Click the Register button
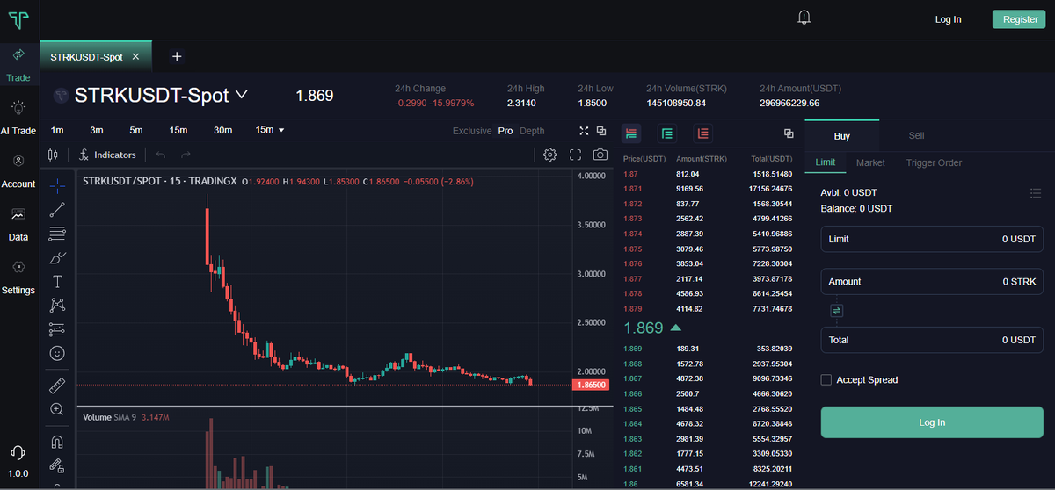The width and height of the screenshot is (1055, 490). pyautogui.click(x=1020, y=19)
